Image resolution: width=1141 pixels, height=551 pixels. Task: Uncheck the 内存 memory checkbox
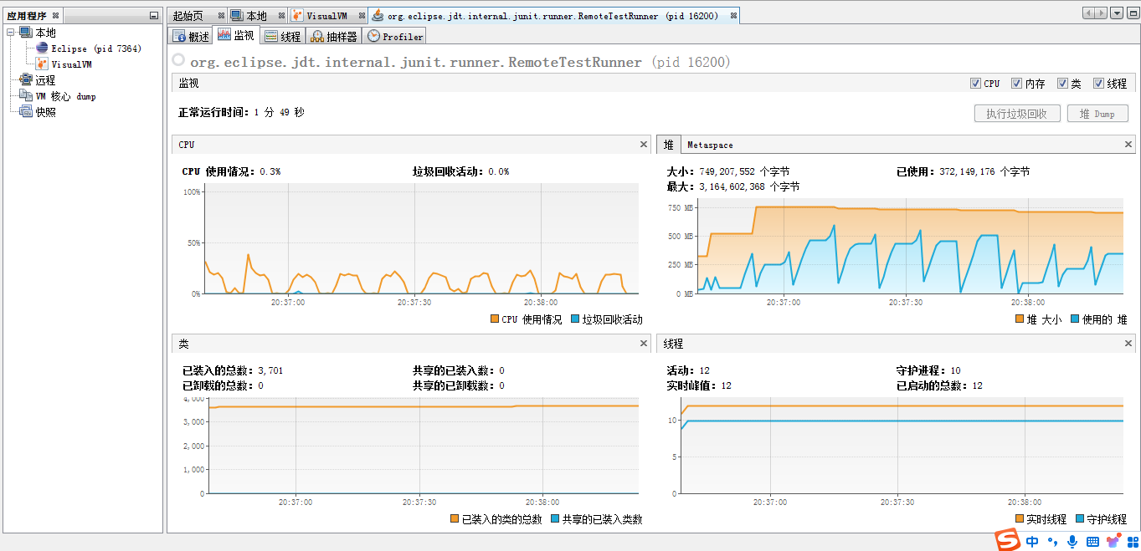pyautogui.click(x=1016, y=84)
